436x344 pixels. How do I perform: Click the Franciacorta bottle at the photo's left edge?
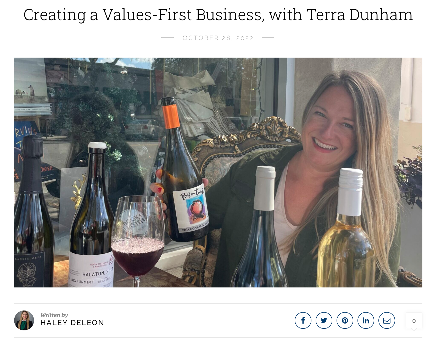click(x=33, y=212)
